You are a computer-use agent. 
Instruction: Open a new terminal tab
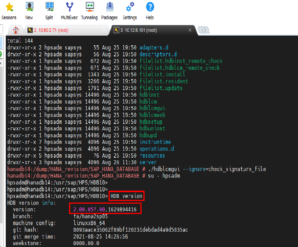coord(203,30)
